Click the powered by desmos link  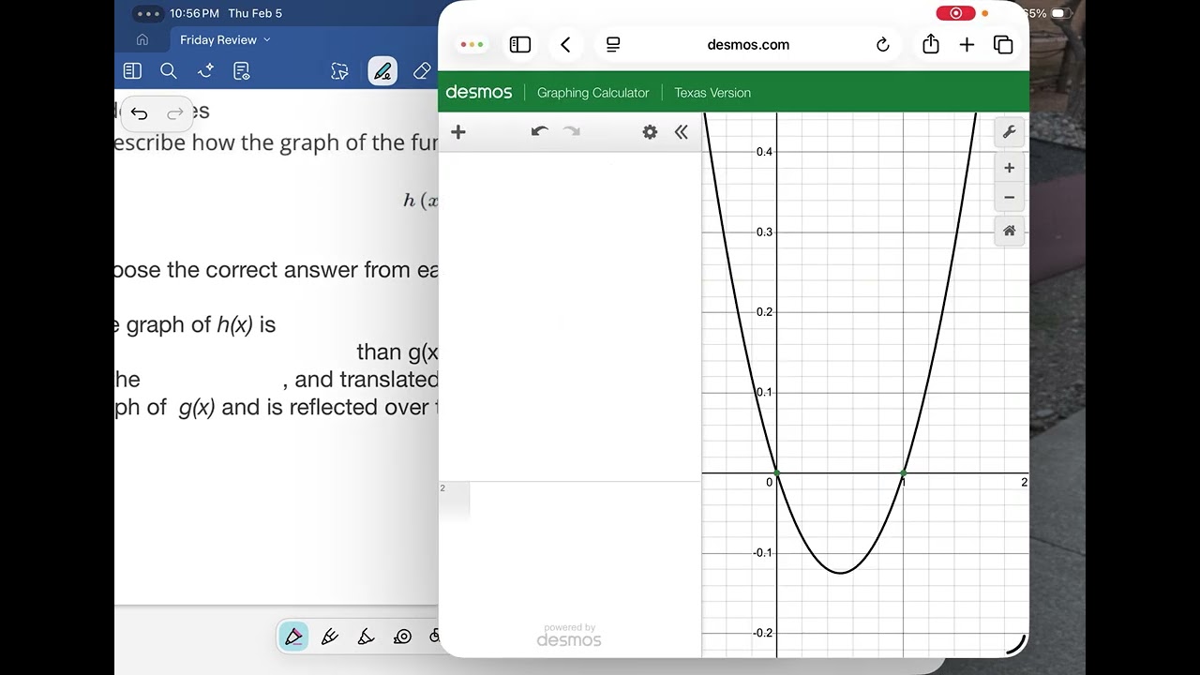(569, 636)
